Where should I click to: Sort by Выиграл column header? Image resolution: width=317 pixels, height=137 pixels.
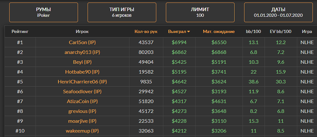[x=177, y=32]
